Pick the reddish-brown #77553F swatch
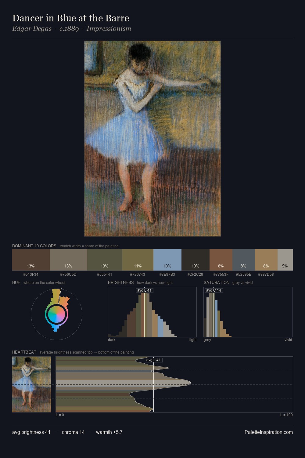 pyautogui.click(x=221, y=260)
